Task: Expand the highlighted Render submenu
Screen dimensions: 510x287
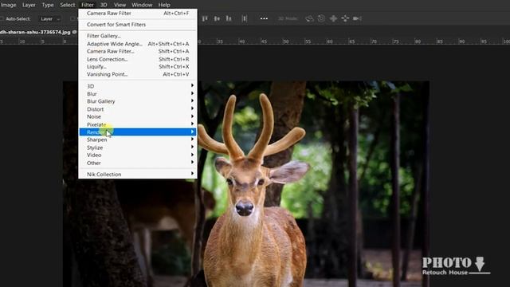Action: tap(138, 132)
